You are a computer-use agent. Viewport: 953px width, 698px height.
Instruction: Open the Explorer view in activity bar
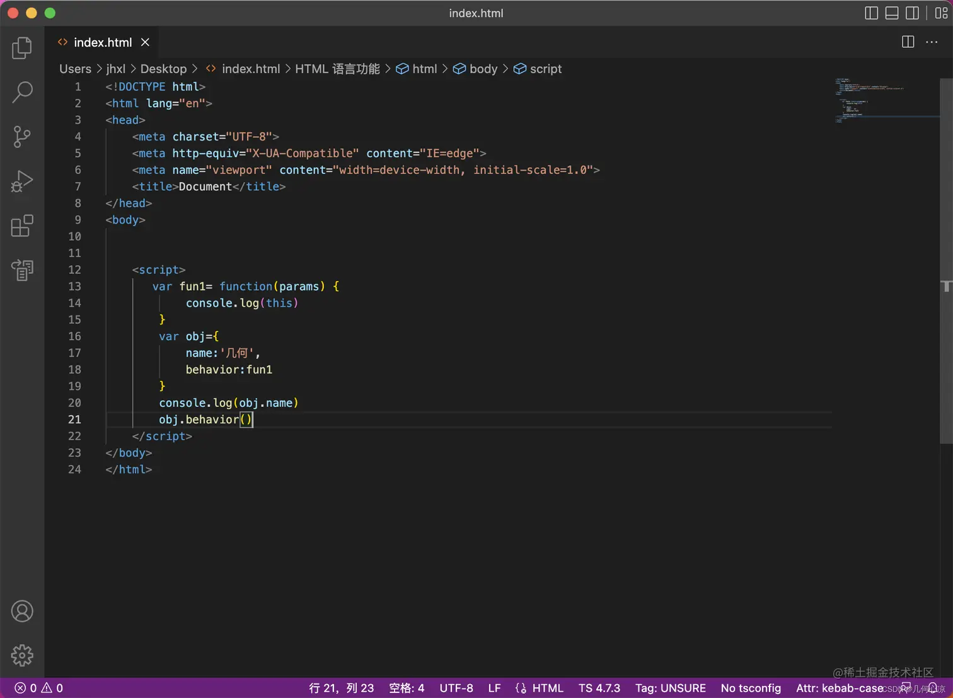(22, 48)
